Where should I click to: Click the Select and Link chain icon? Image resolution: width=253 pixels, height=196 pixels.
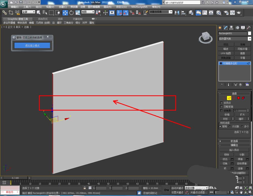(x=5, y=12)
